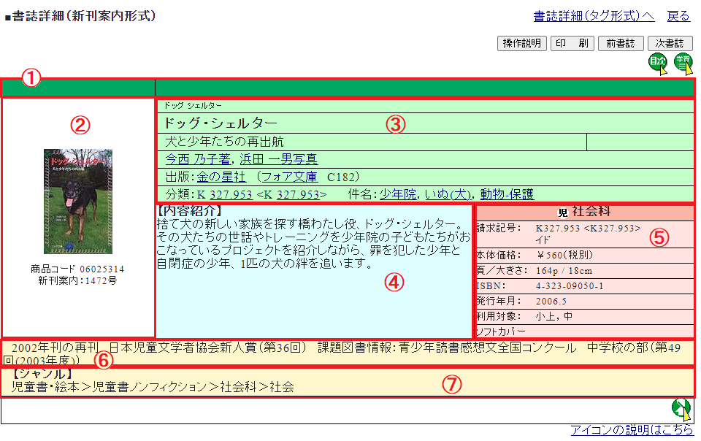
Task: Click page size value 164p / 18cm
Action: [564, 271]
